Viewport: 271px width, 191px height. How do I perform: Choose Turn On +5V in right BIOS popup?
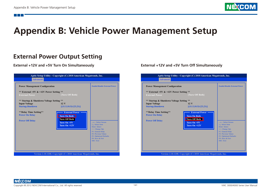tap(193, 123)
